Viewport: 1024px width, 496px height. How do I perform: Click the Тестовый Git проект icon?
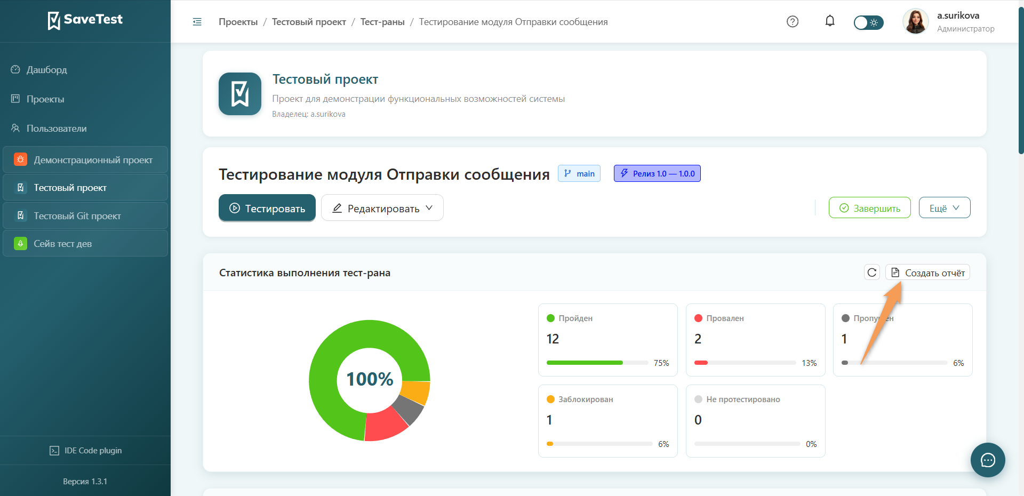point(20,215)
